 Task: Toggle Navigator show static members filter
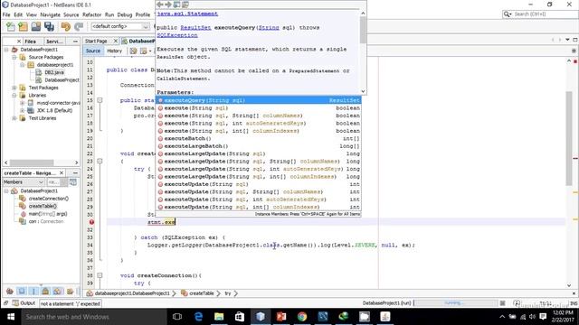pos(33,291)
